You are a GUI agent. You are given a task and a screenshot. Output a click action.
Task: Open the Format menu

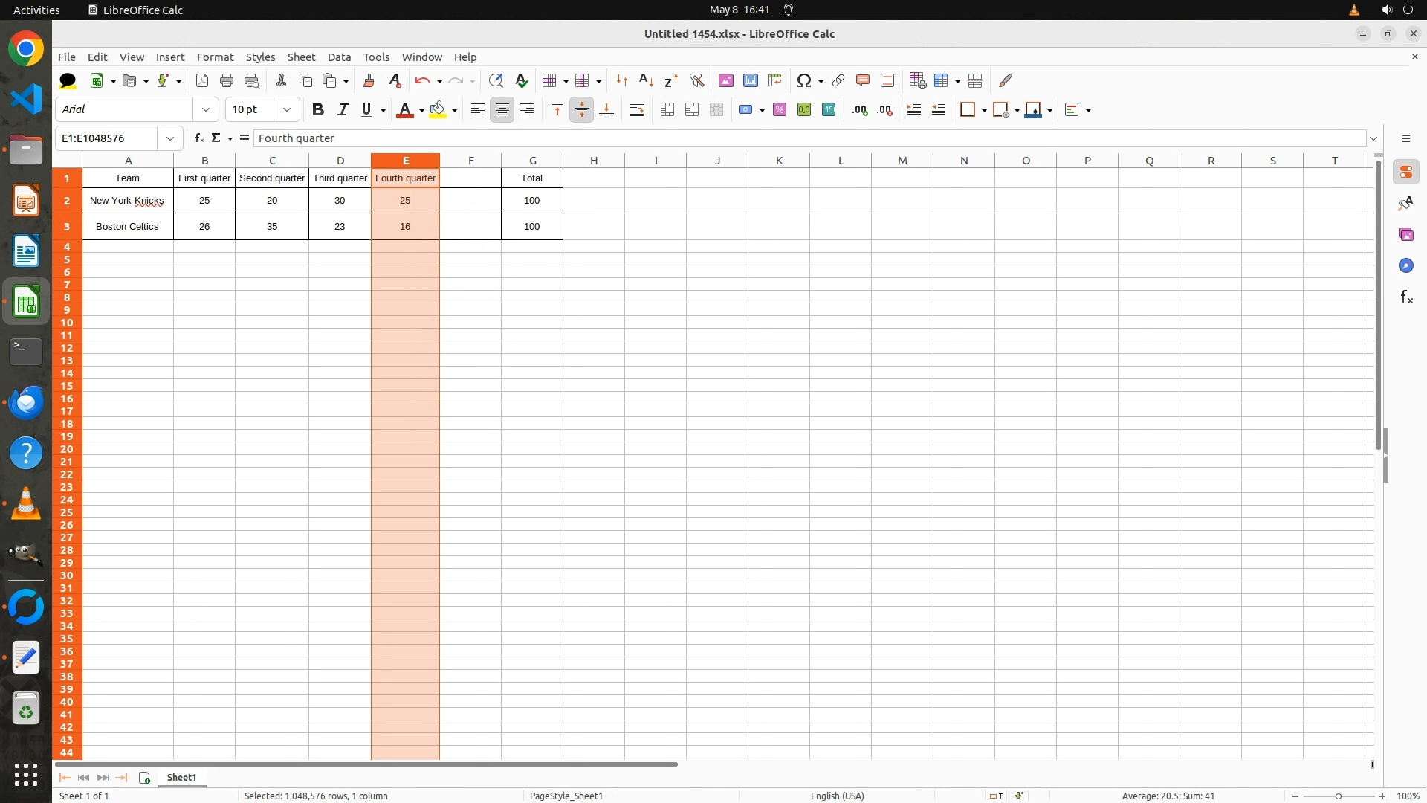[x=215, y=57]
